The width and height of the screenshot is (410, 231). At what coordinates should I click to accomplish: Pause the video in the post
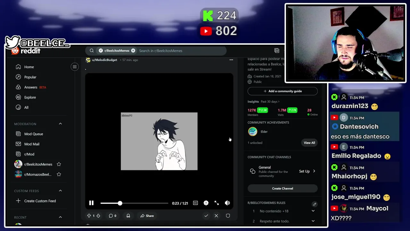pos(91,203)
